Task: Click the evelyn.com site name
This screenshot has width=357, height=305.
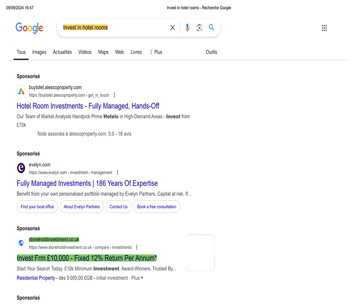Action: (x=40, y=165)
